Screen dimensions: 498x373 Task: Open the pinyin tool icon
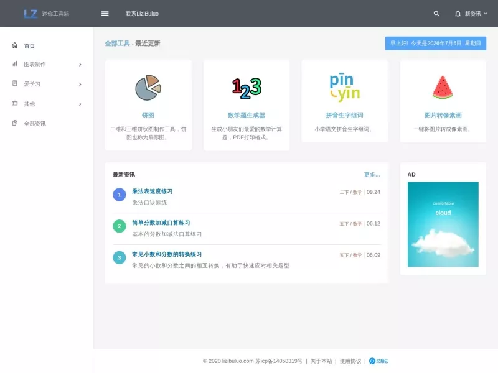pos(345,87)
